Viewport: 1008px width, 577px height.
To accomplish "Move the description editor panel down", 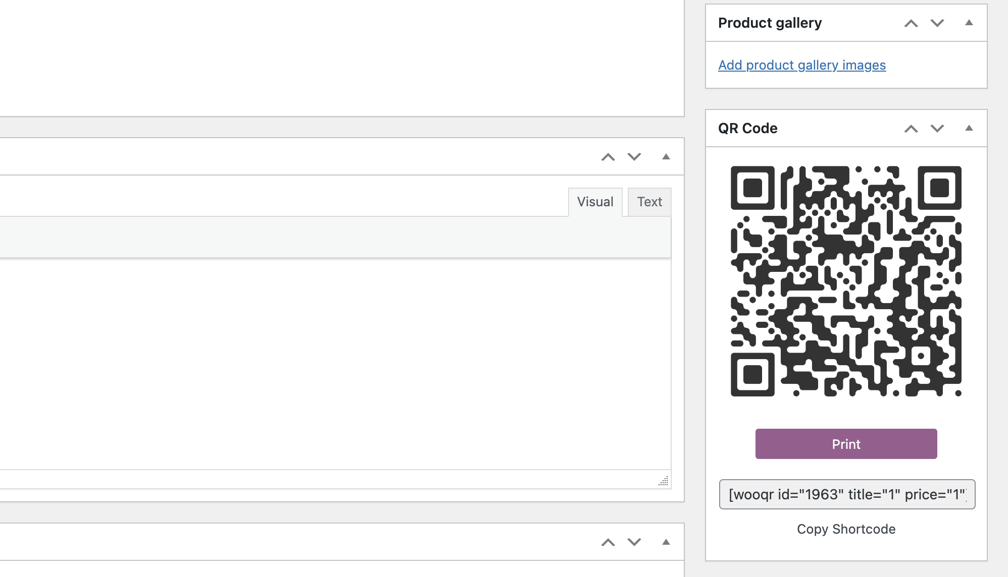I will pos(634,157).
